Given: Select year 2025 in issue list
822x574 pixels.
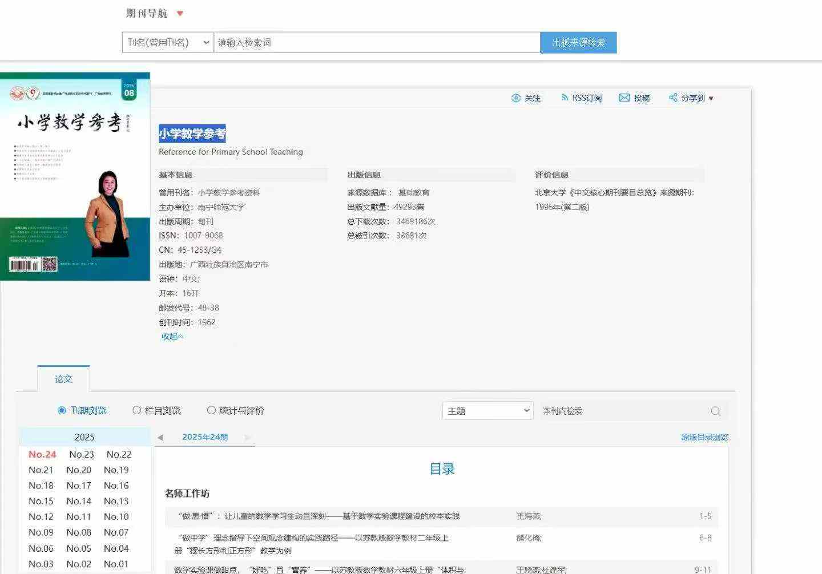Looking at the screenshot, I should (84, 437).
